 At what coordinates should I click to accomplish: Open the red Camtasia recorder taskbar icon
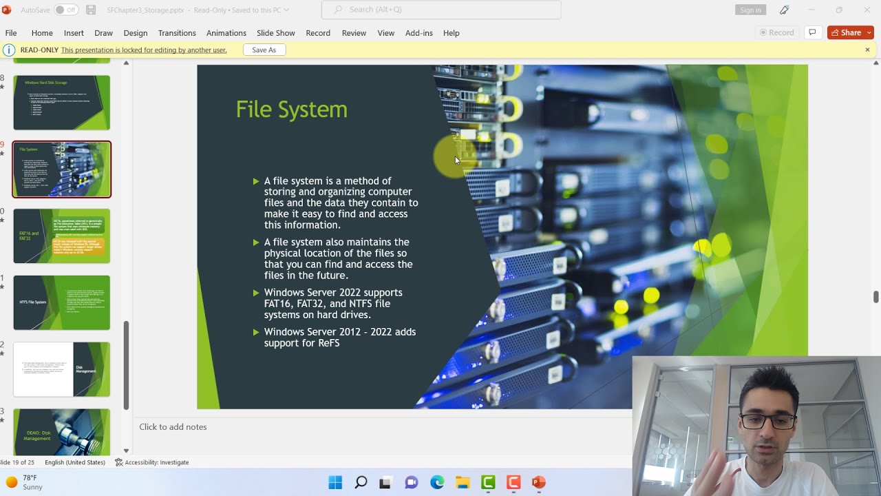[x=513, y=482]
